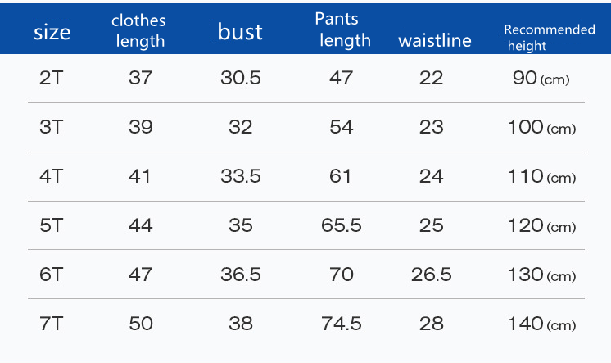Click the 'clothes length' column header
Viewport: 611px width, 363px height.
[139, 30]
